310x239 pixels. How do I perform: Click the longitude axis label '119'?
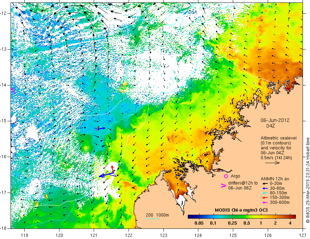click(25, 235)
